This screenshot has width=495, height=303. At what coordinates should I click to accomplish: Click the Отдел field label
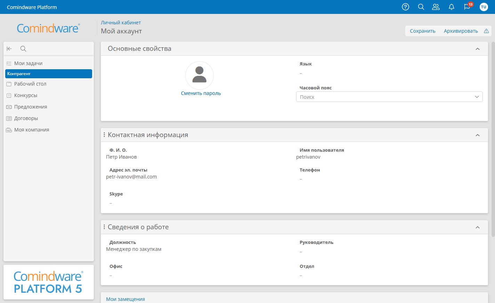307,266
